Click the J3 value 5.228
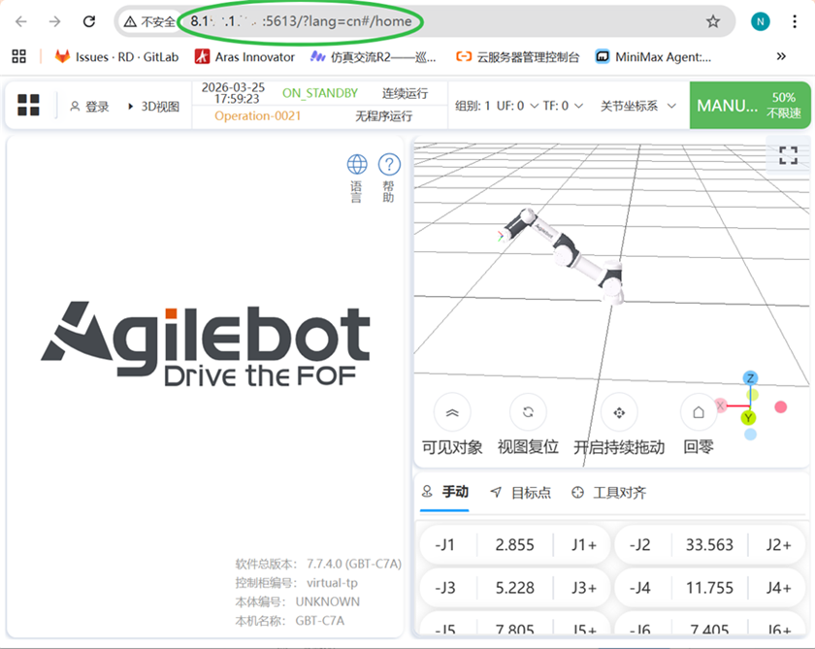The width and height of the screenshot is (815, 649). point(514,588)
